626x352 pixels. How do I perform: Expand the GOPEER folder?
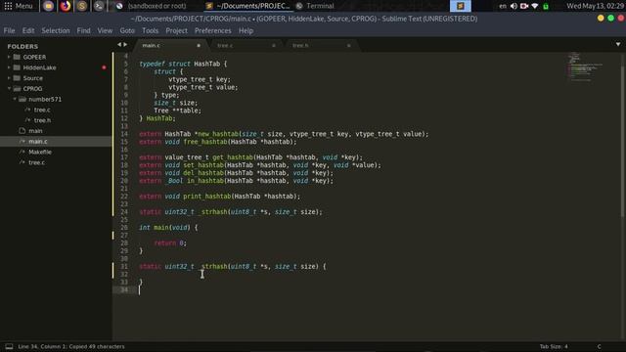pos(9,57)
